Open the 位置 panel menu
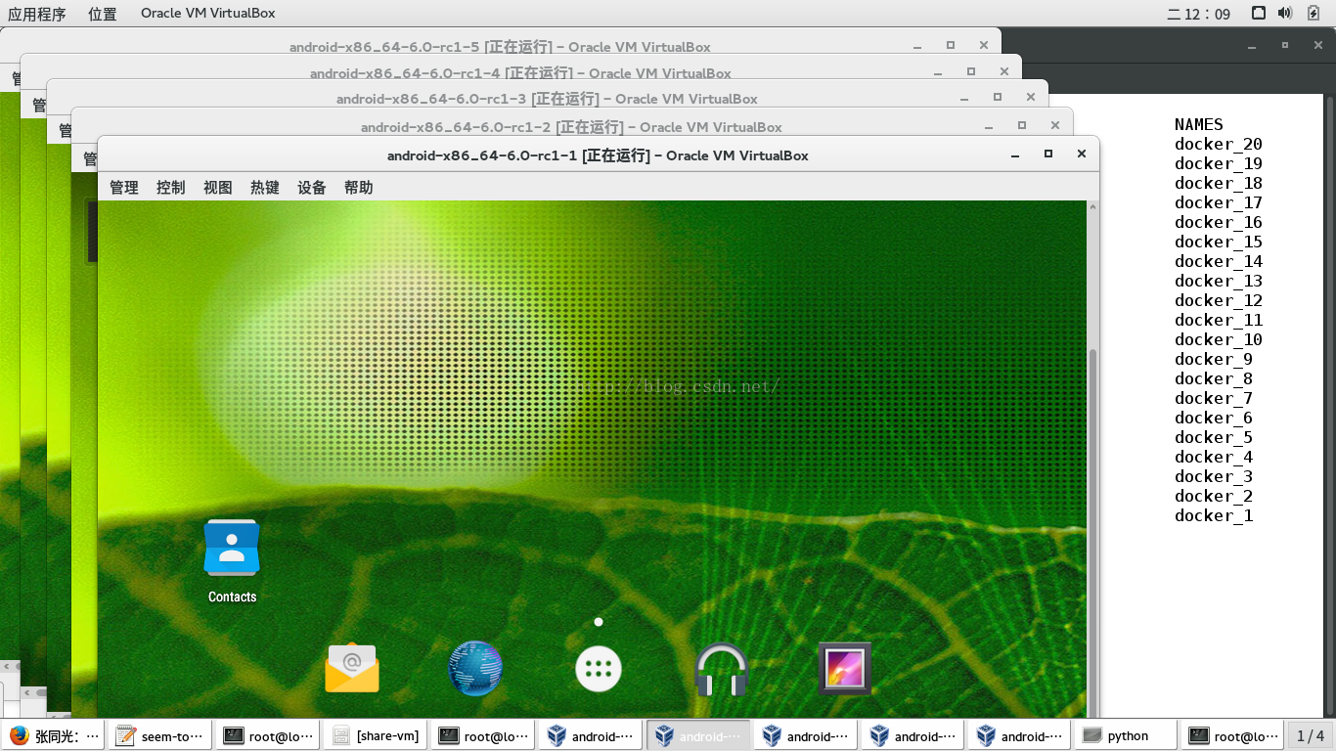This screenshot has width=1336, height=751. (103, 14)
